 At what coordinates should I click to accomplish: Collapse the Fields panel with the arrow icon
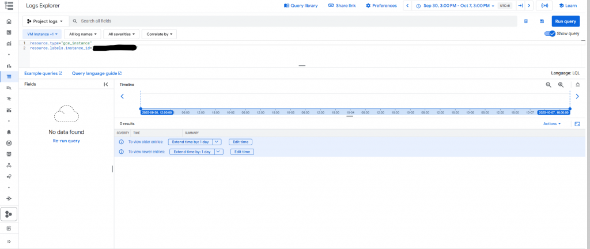coord(106,84)
